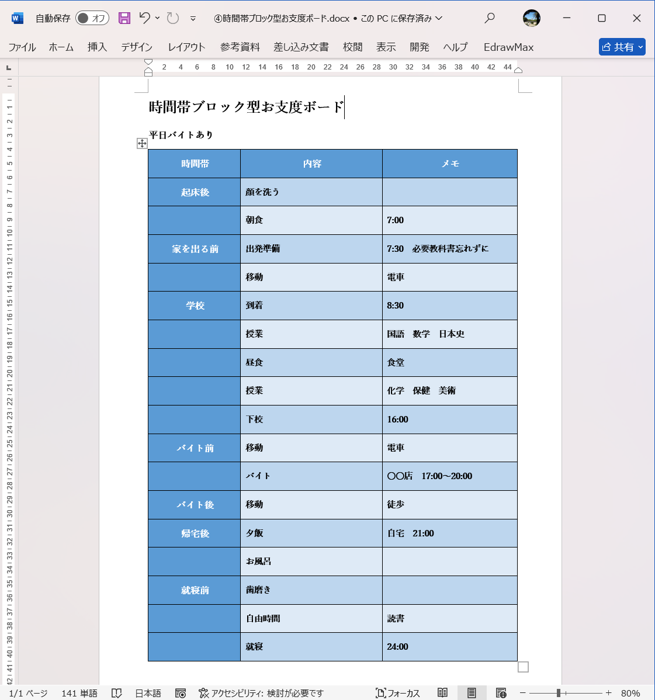This screenshot has height=700, width=655.
Task: Click the spelling check book icon in status bar
Action: 117,693
